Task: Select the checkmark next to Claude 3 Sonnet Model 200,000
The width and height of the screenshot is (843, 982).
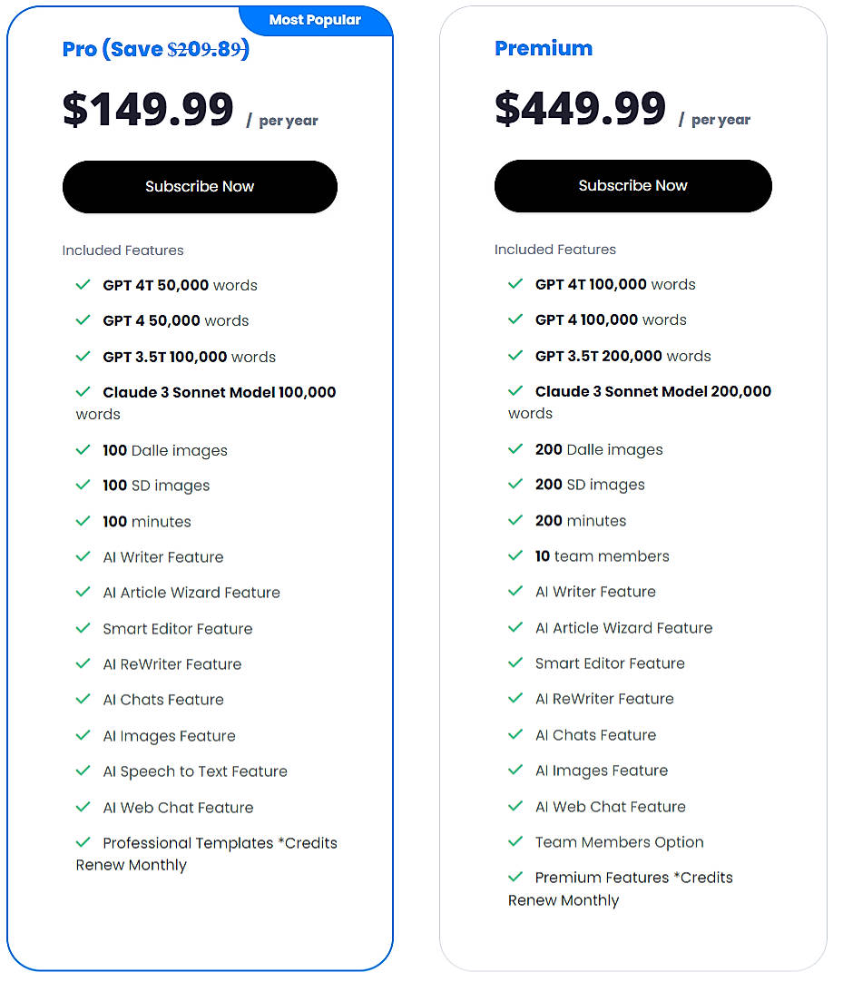Action: point(515,391)
